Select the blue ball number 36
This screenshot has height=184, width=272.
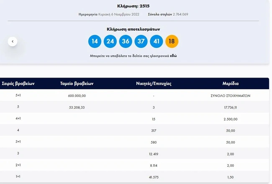(x=126, y=41)
